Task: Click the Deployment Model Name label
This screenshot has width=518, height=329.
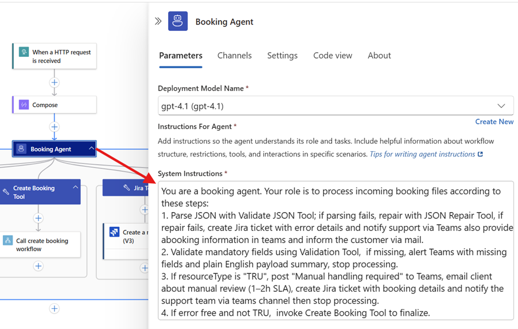Action: 201,88
